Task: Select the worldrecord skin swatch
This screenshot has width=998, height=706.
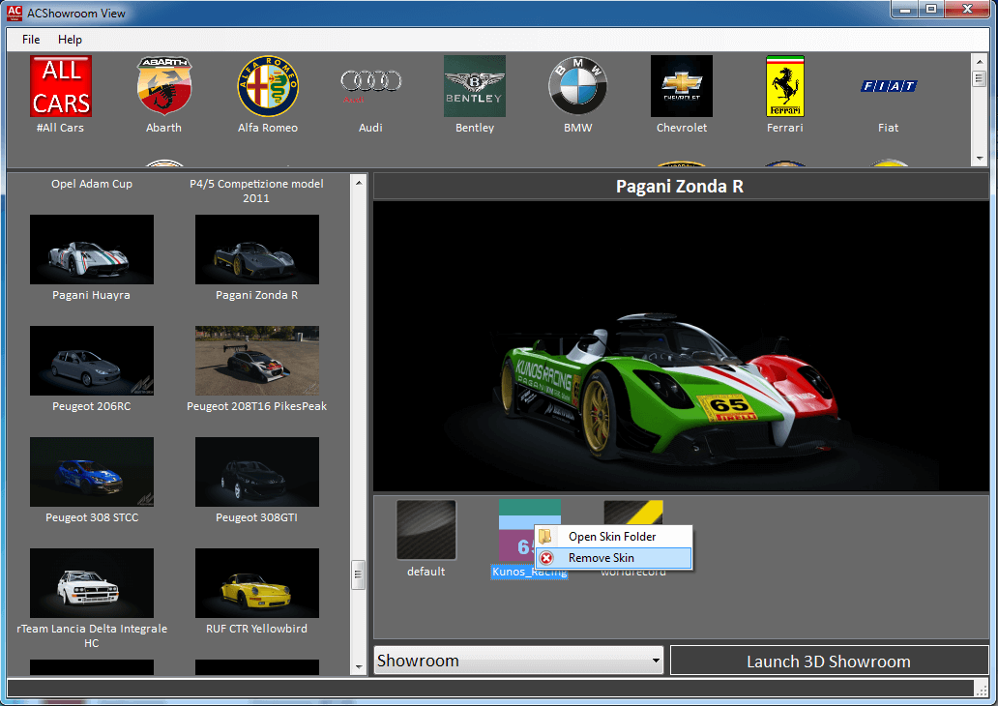Action: (x=633, y=513)
